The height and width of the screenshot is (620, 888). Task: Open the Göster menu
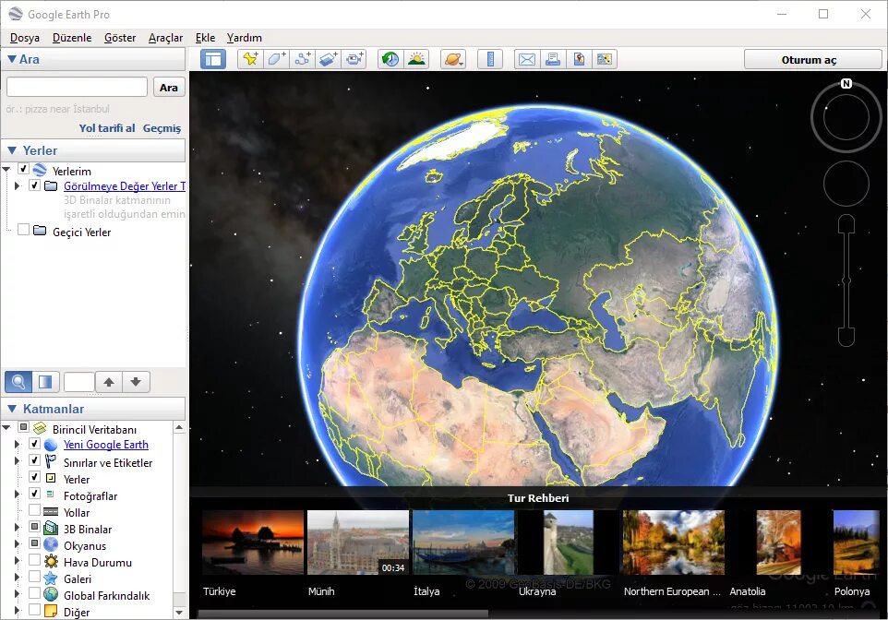120,38
